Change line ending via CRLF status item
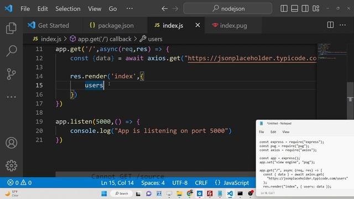 201,183
